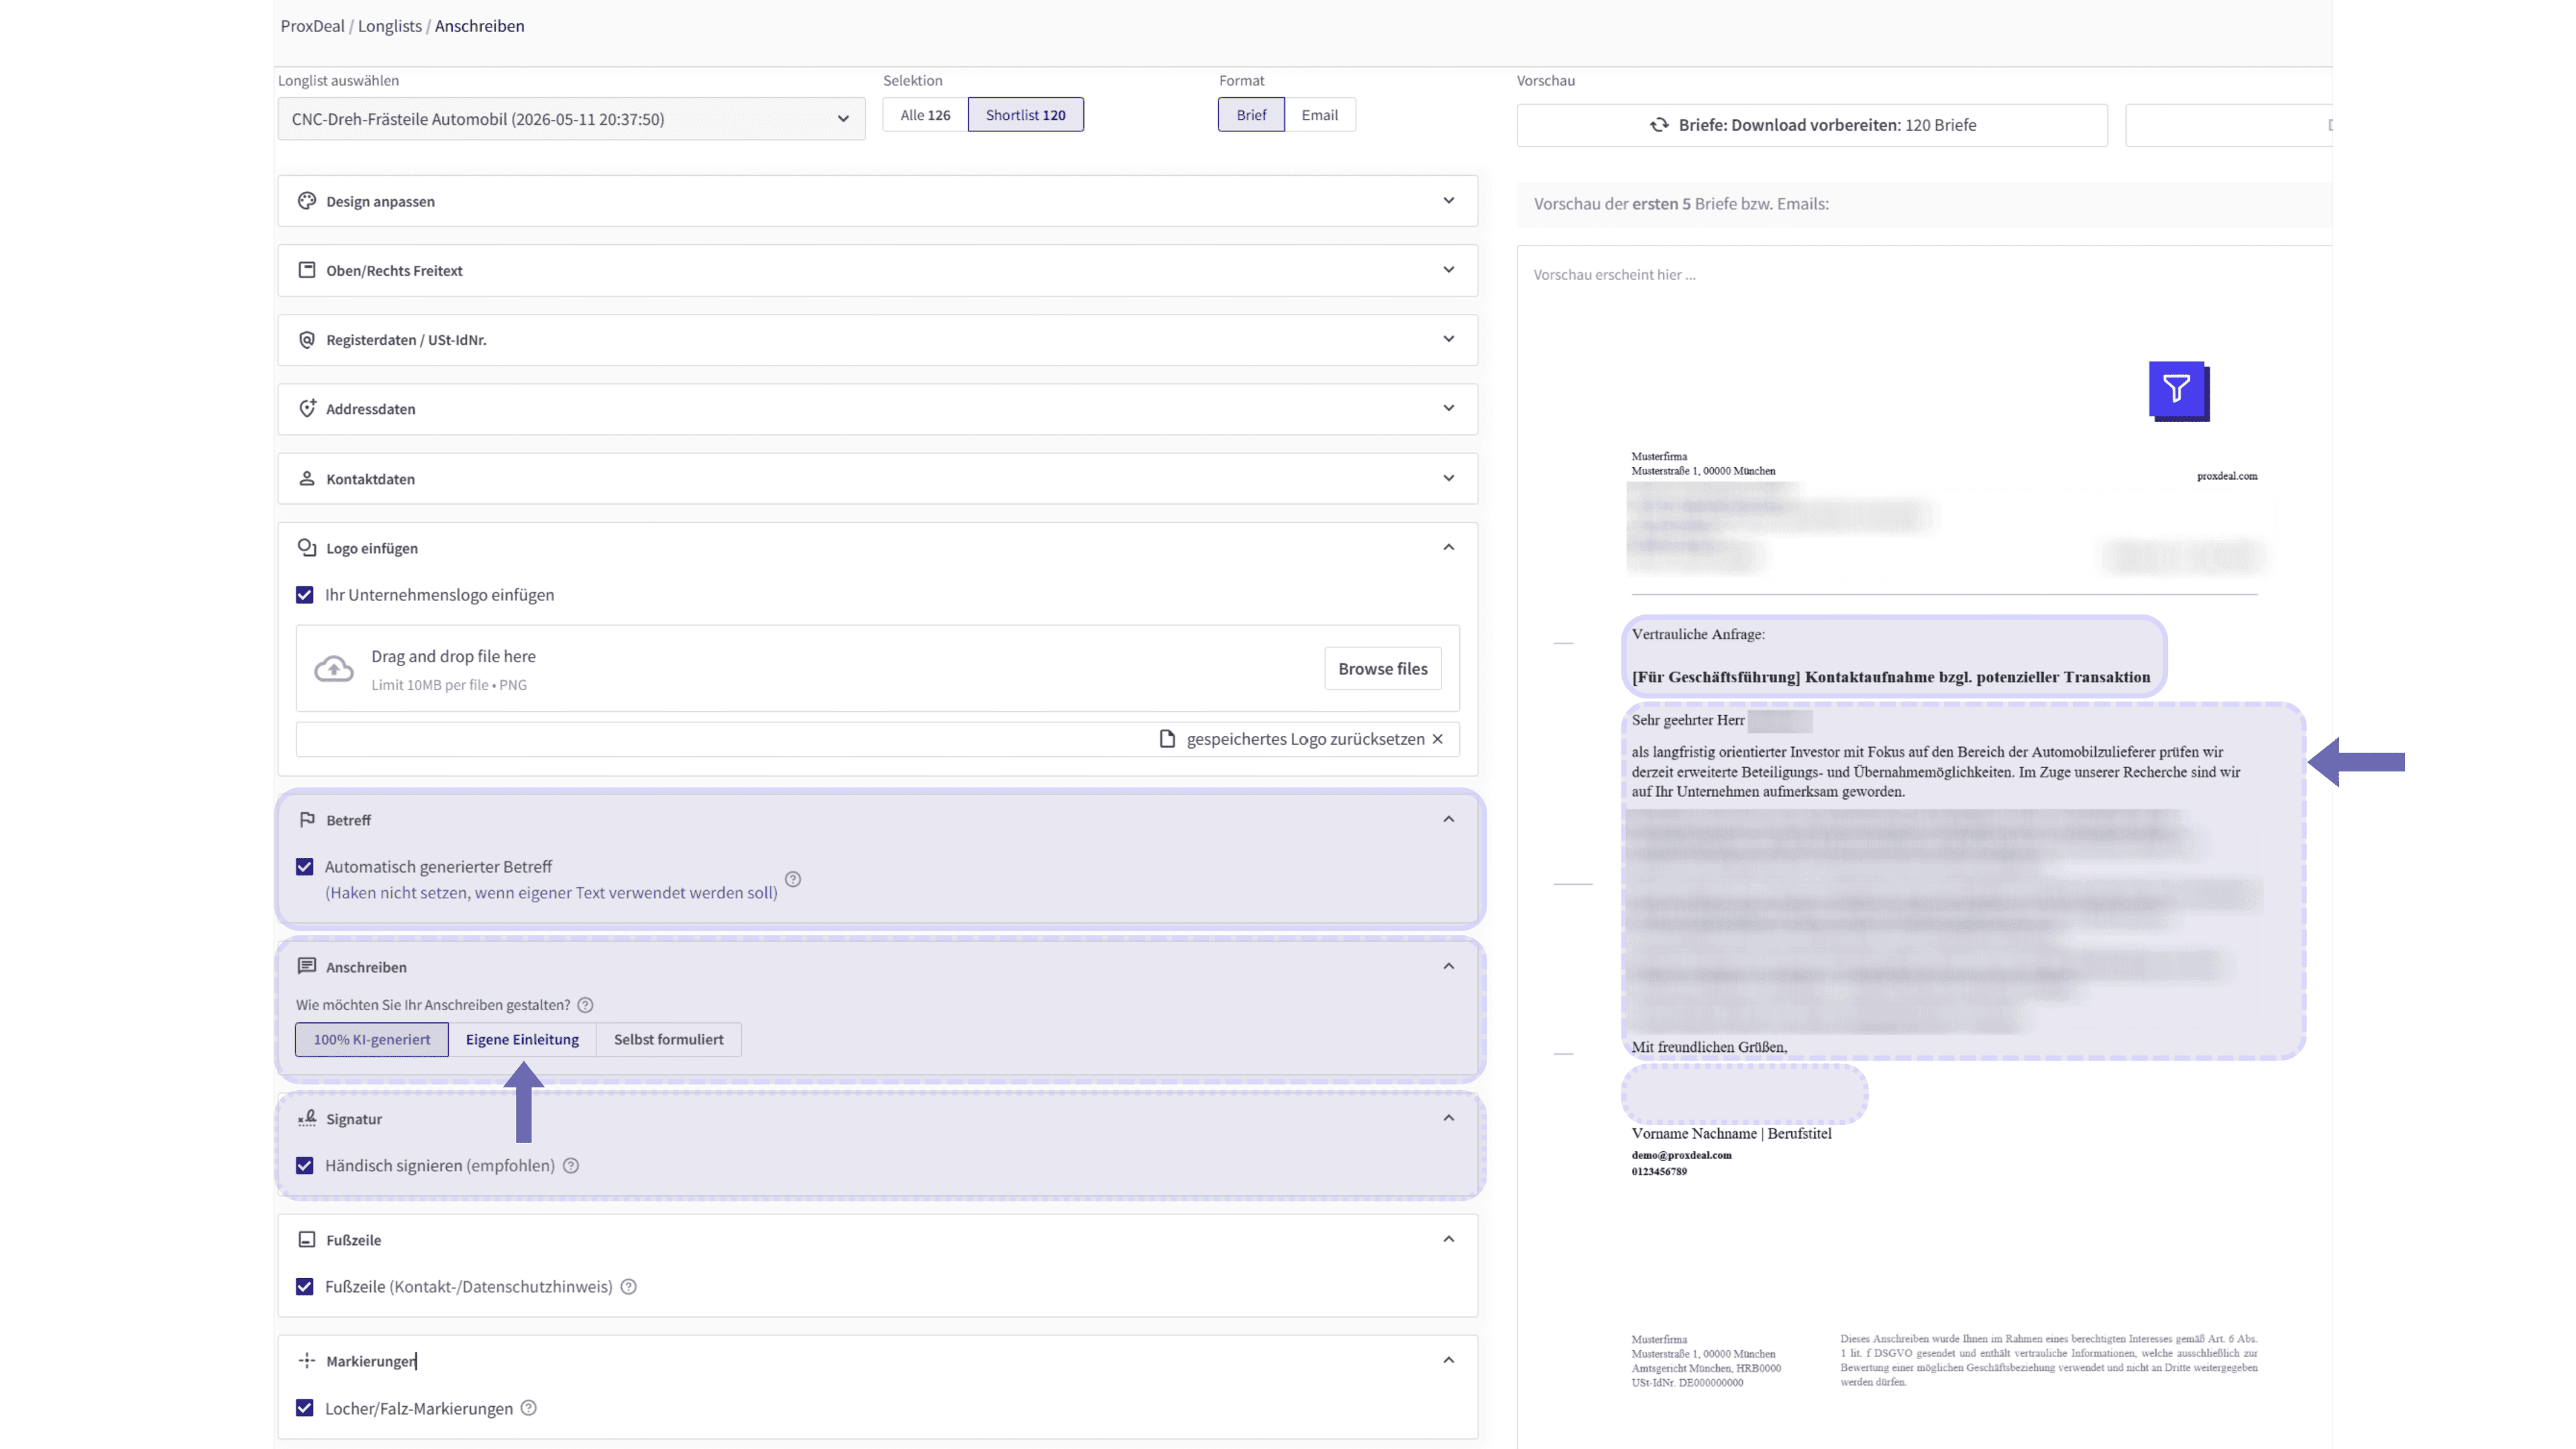Viewport: 2576px width, 1449px height.
Task: Click the Kontaktdaten person icon
Action: click(x=307, y=478)
